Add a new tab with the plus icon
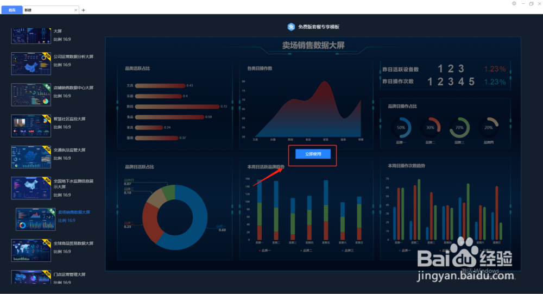Image resolution: width=543 pixels, height=294 pixels. 84,10
